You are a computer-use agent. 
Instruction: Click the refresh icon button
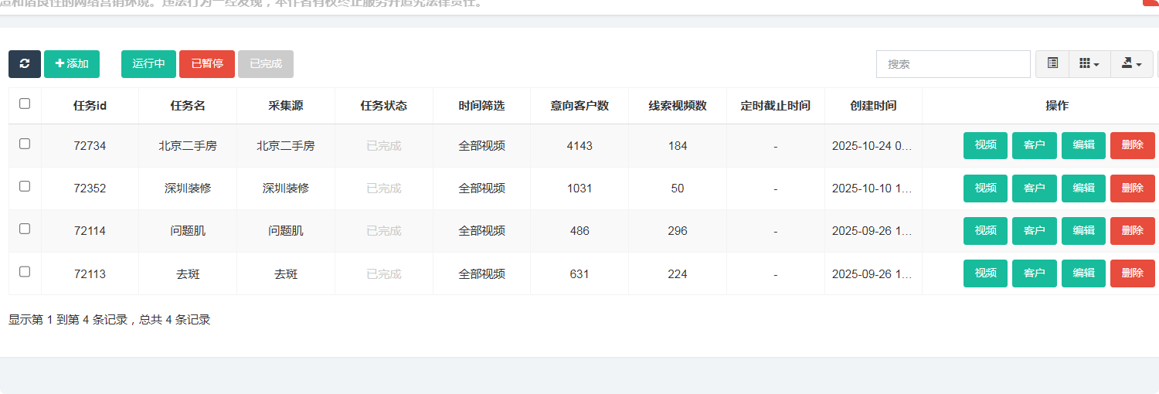25,64
